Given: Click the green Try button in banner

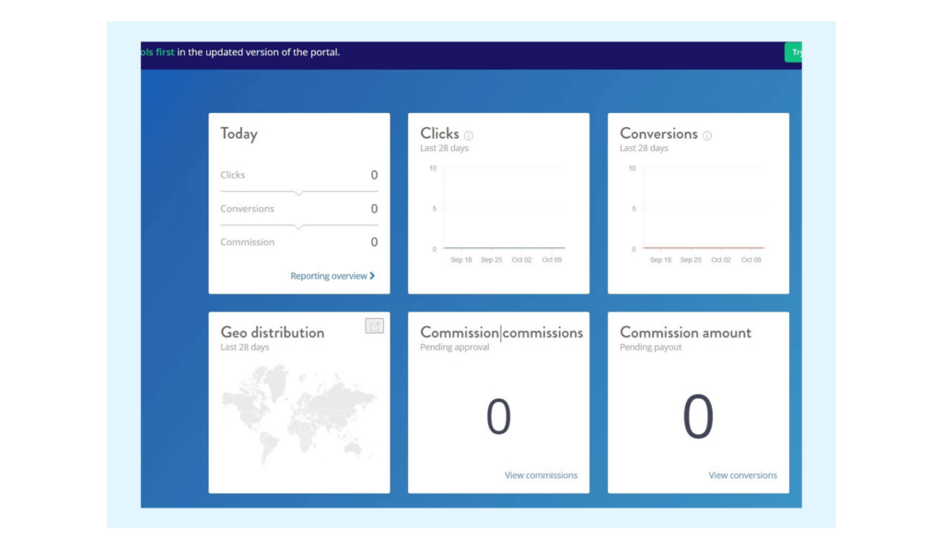Looking at the screenshot, I should [x=793, y=52].
